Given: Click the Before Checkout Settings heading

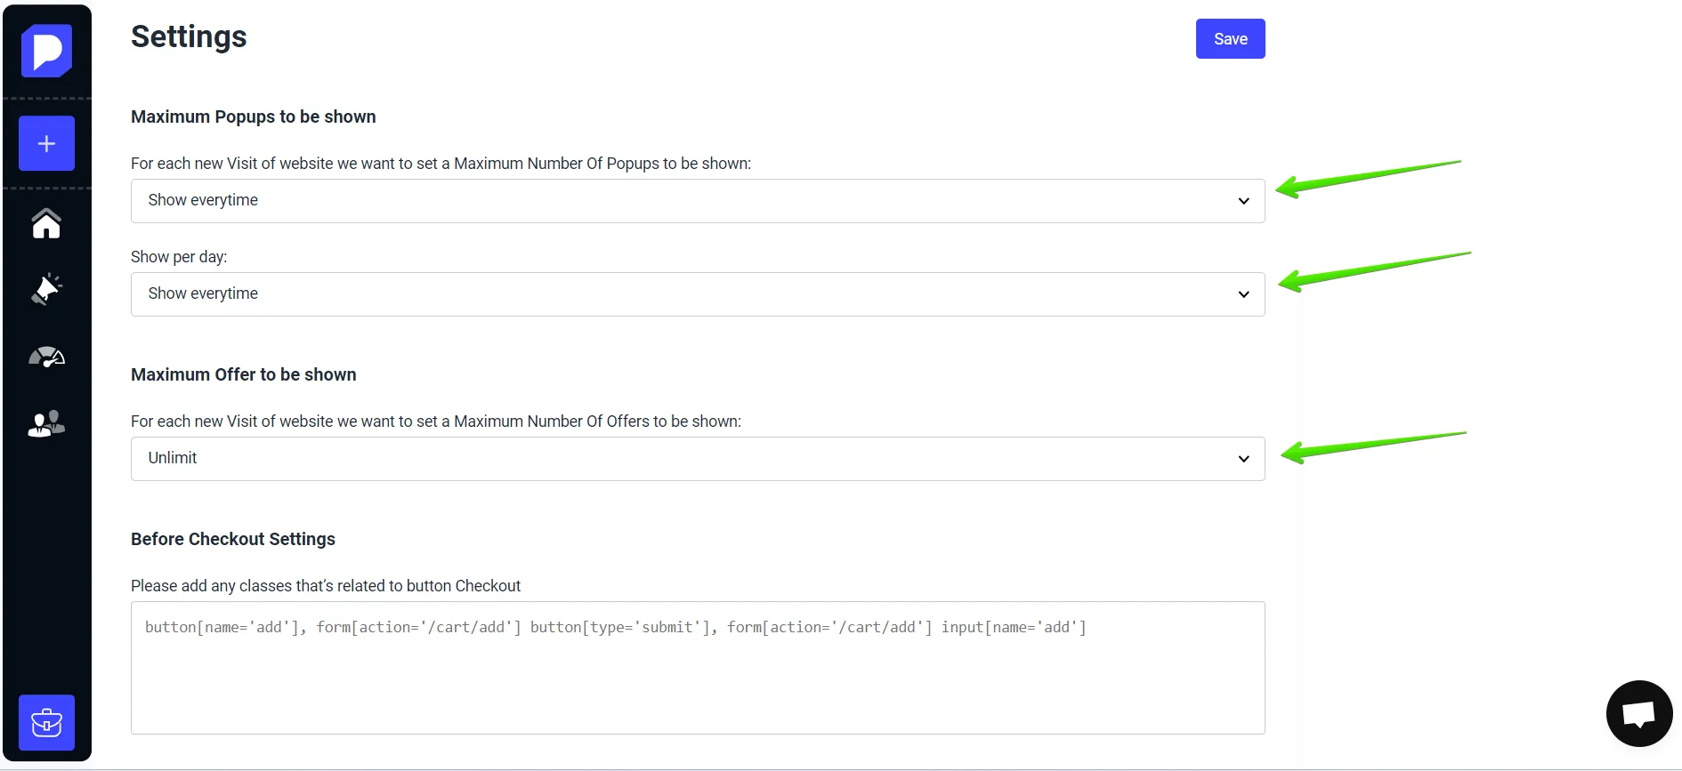Looking at the screenshot, I should point(233,539).
